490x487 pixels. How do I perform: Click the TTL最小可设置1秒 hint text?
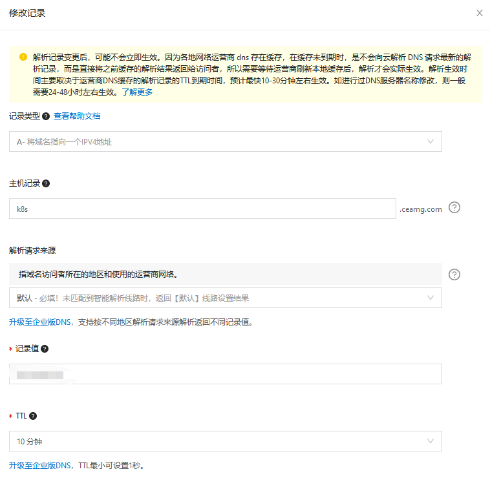111,466
